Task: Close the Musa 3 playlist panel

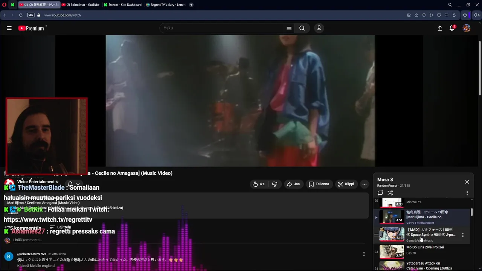Action: click(x=467, y=182)
